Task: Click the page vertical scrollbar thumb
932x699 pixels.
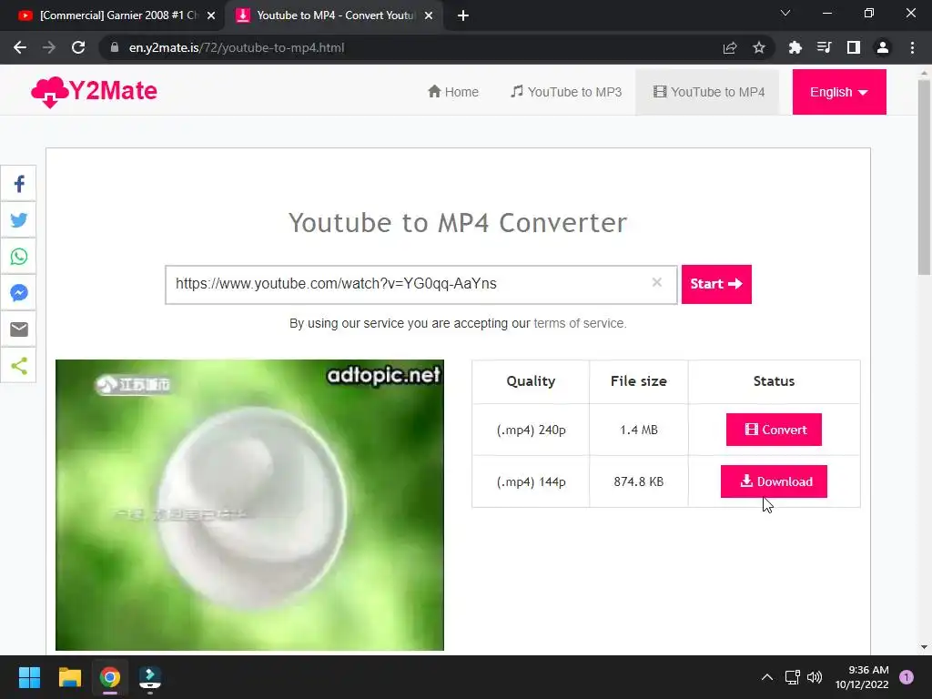Action: click(924, 177)
